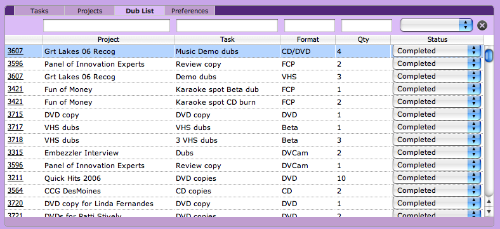500x229 pixels.
Task: Click the scrollbar up arrow
Action: point(489,202)
